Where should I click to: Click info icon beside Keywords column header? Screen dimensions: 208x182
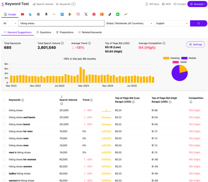point(23,100)
